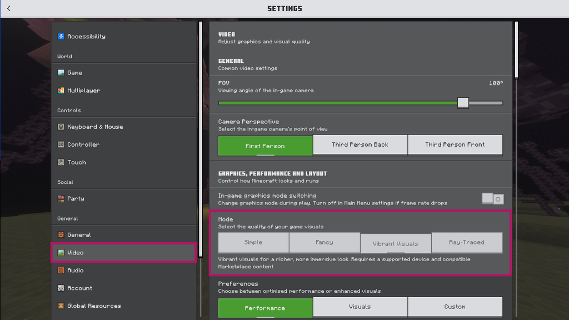Click the Accessibility sidebar icon

tap(61, 36)
